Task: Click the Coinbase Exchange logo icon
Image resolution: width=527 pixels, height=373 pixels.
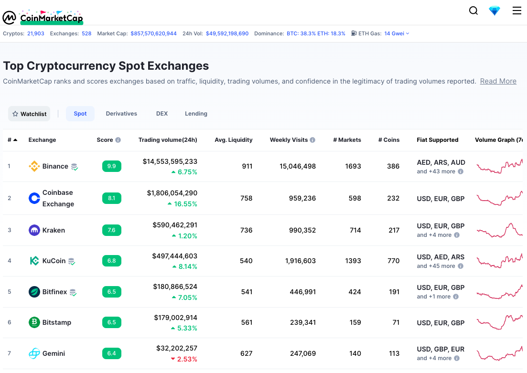Action: coord(34,198)
